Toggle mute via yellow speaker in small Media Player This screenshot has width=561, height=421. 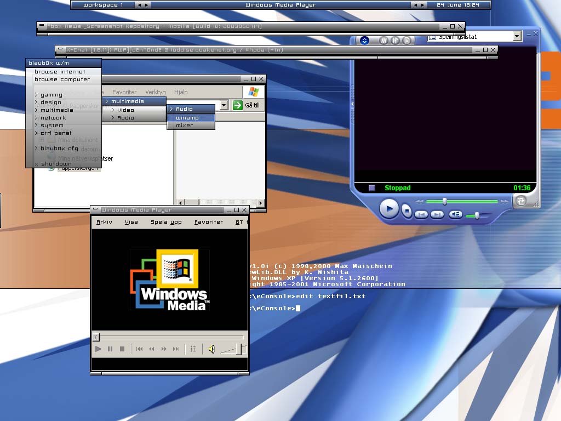(x=211, y=349)
